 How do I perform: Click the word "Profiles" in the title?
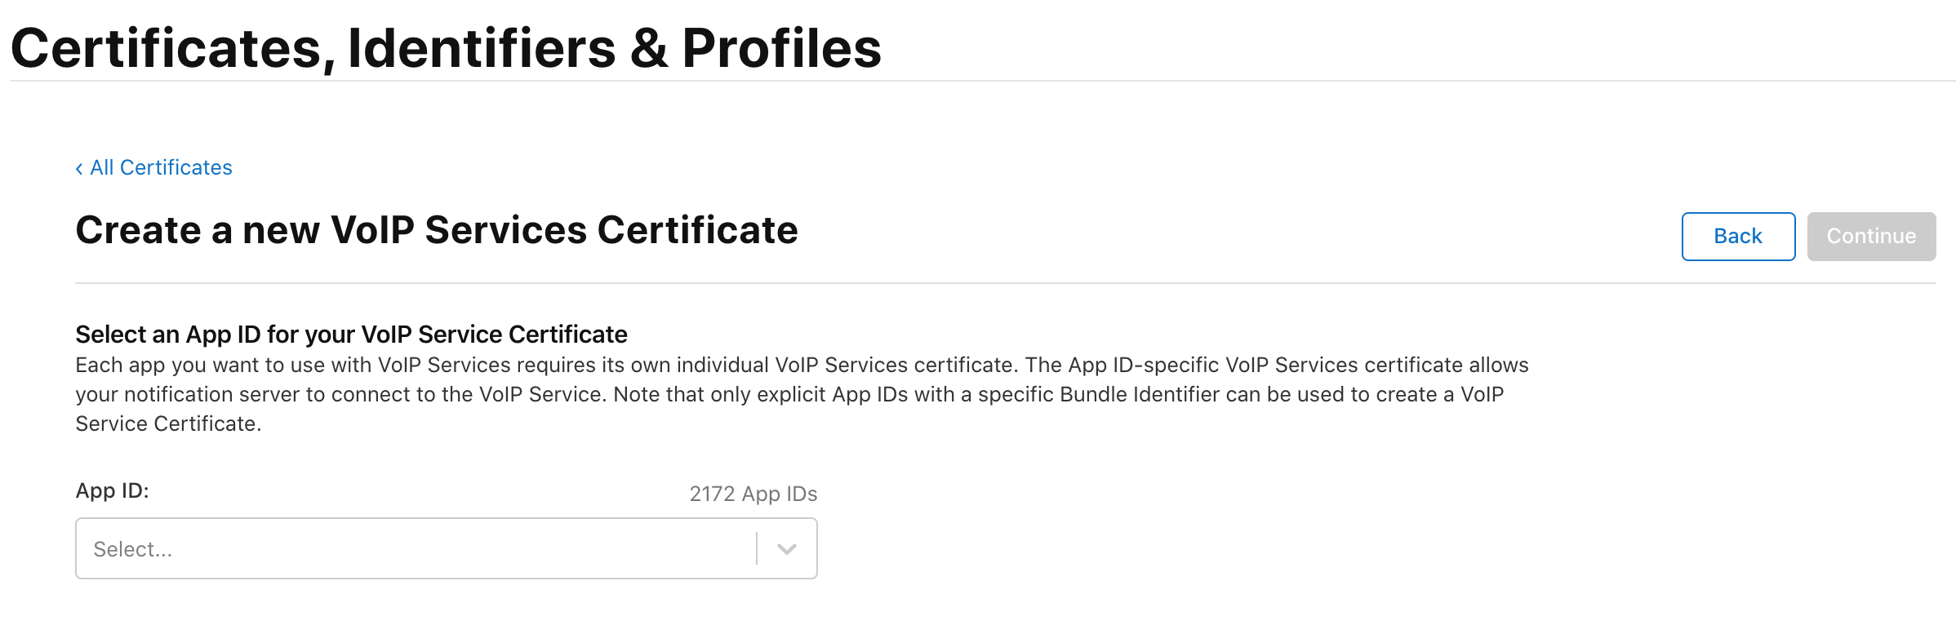coord(781,47)
